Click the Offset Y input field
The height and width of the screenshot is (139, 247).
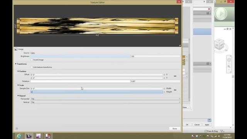tap(96, 78)
